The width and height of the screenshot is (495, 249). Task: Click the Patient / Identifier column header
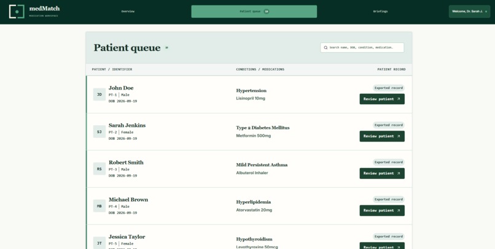coord(112,69)
